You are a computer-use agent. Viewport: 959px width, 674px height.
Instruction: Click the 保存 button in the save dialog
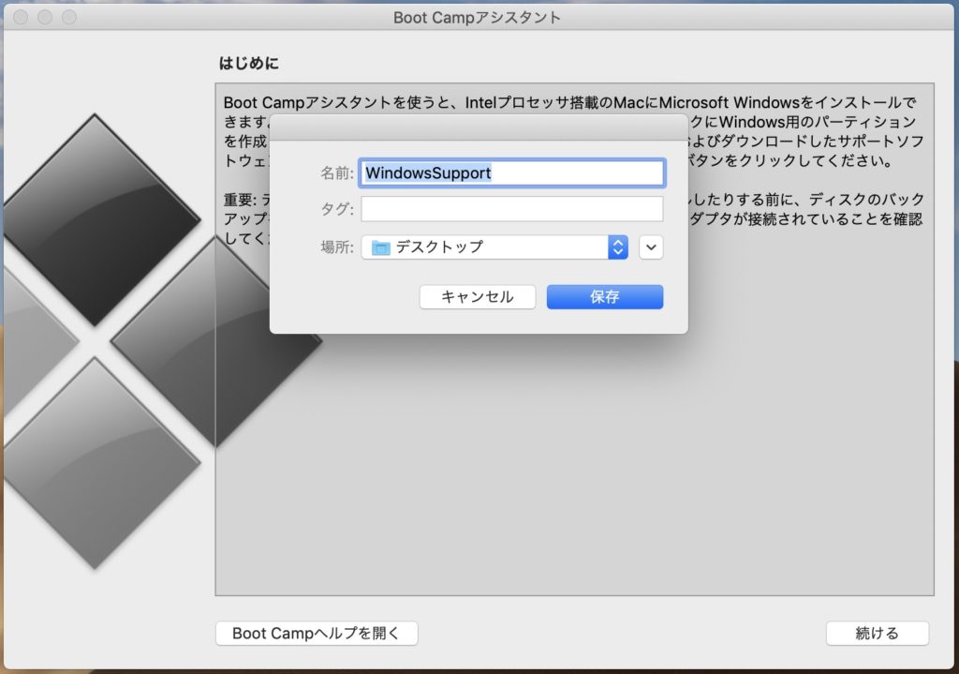coord(604,297)
